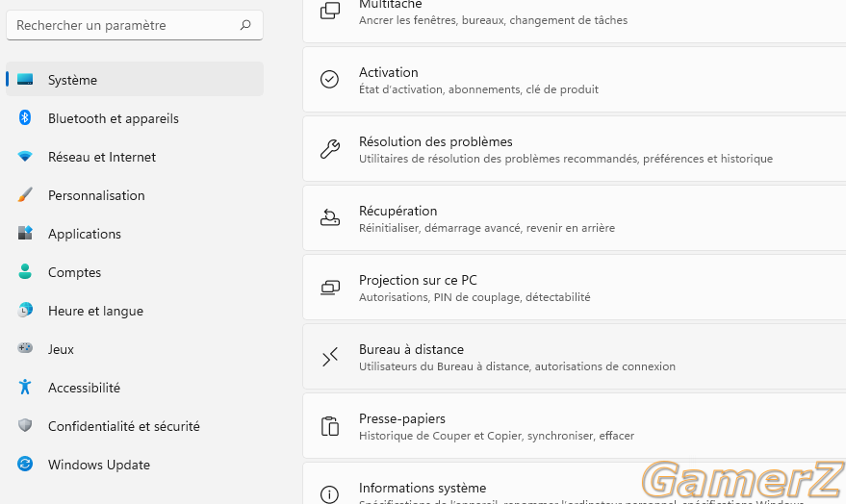Click 'Autorisations, PIN de couplage, détectabilité' text
The width and height of the screenshot is (846, 504).
point(474,297)
